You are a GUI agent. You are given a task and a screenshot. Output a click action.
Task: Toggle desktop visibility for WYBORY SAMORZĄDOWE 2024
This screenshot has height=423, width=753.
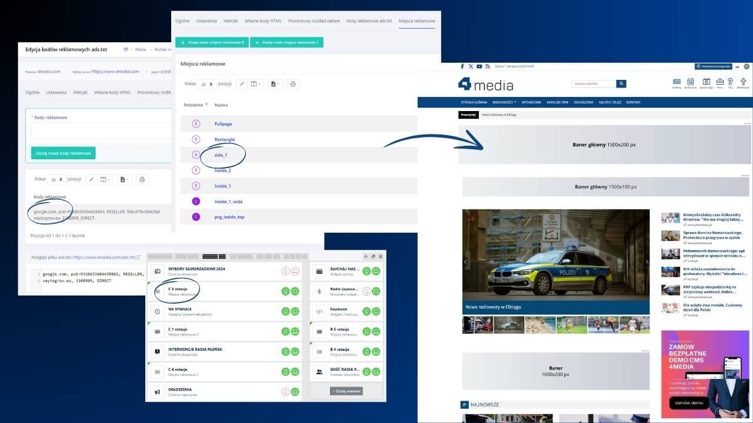(295, 271)
